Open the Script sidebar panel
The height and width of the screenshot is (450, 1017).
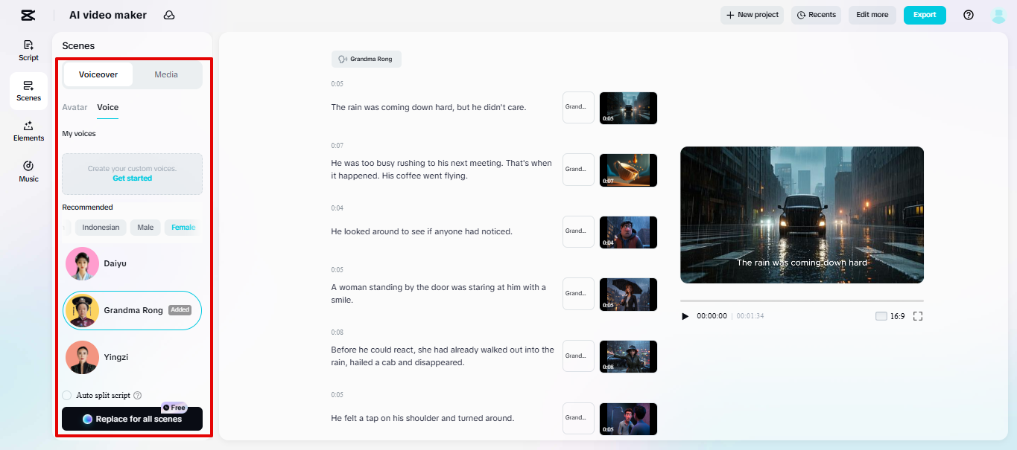pyautogui.click(x=28, y=50)
